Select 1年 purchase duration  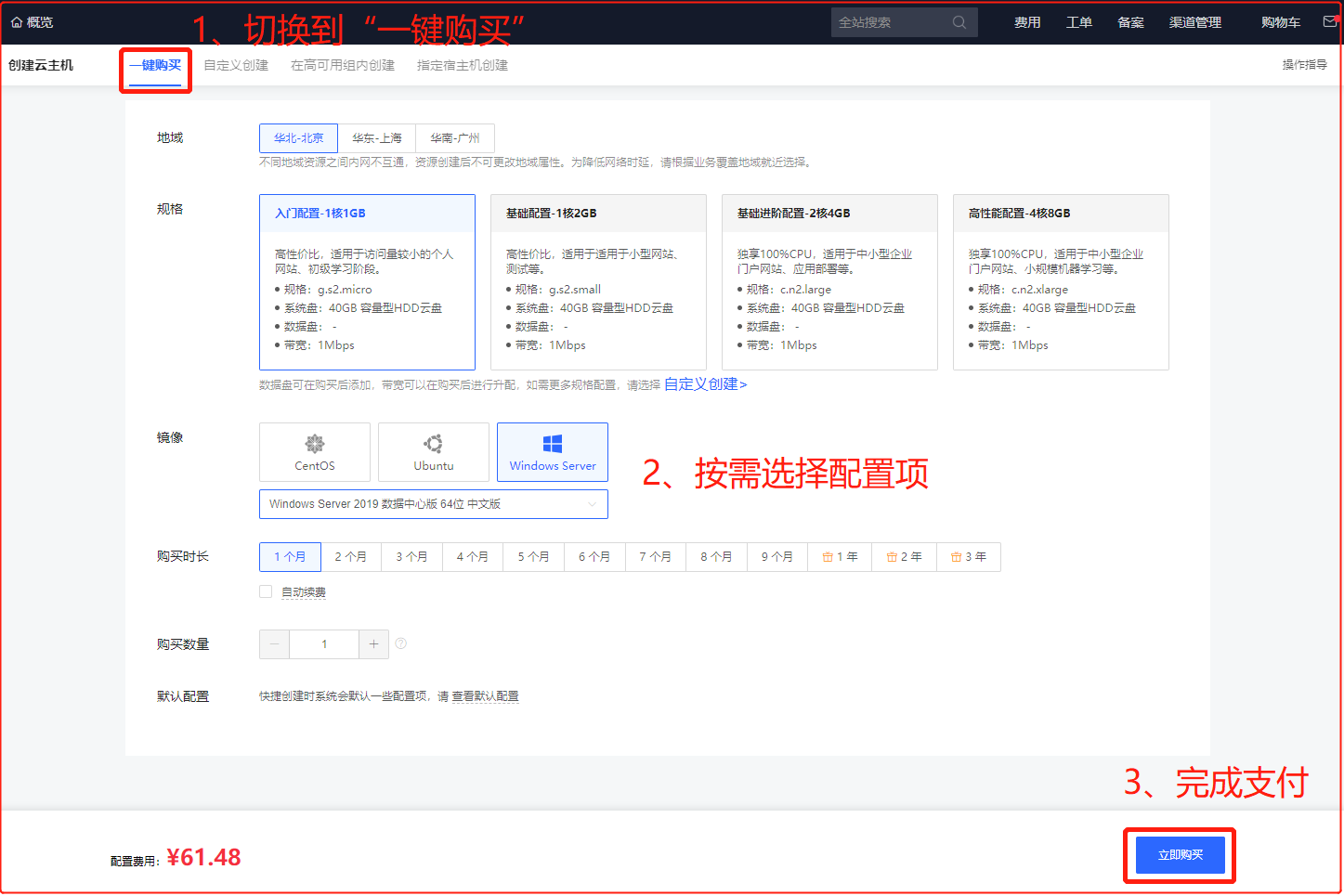click(840, 557)
